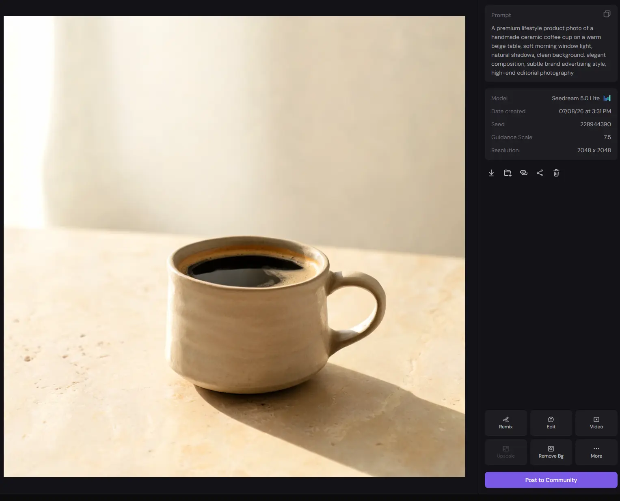This screenshot has height=501, width=620.
Task: Open Remix for this image
Action: [506, 423]
